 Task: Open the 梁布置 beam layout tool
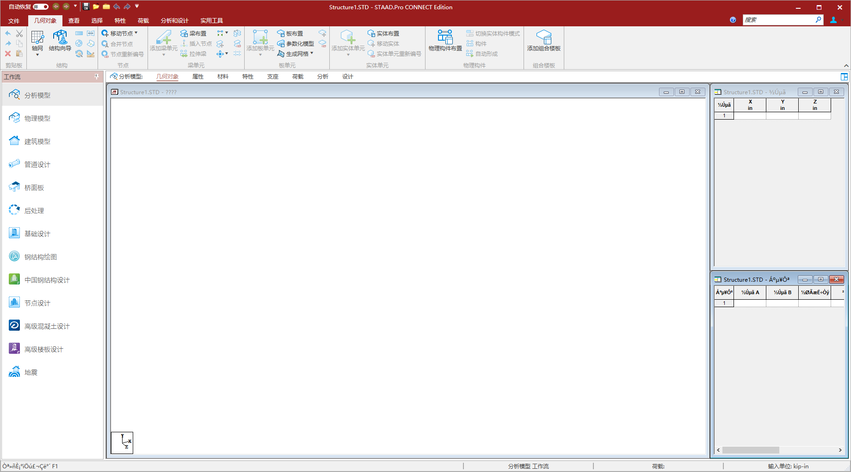pyautogui.click(x=193, y=34)
